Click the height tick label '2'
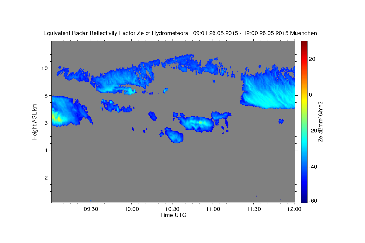Viewport: 365px width, 243px height. click(47, 177)
